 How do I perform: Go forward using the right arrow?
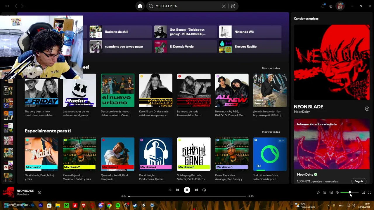pyautogui.click(x=22, y=6)
